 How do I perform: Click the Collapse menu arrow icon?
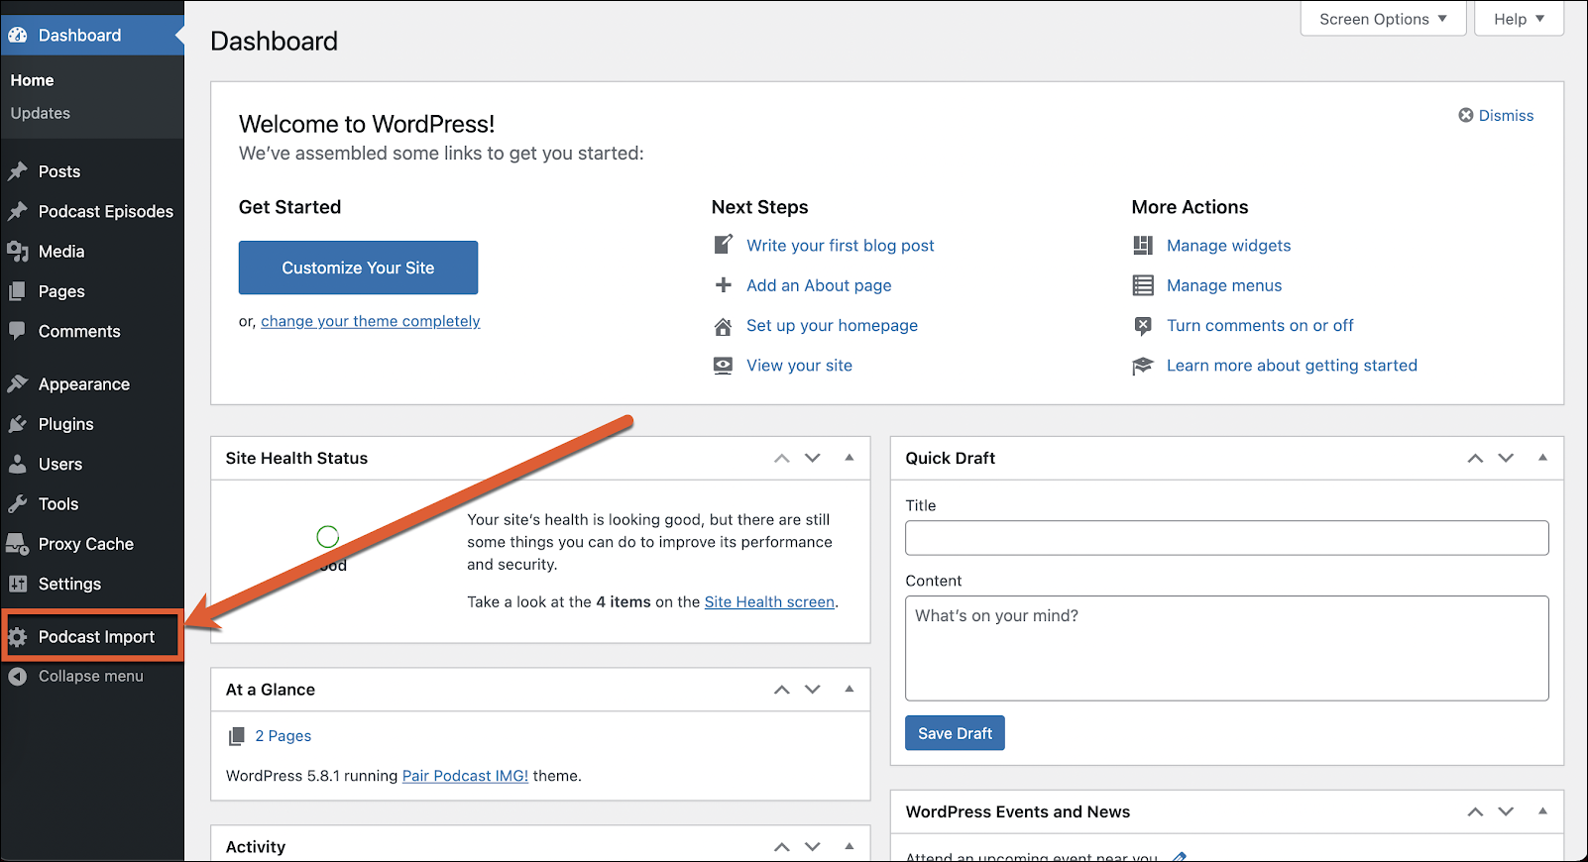pyautogui.click(x=18, y=677)
